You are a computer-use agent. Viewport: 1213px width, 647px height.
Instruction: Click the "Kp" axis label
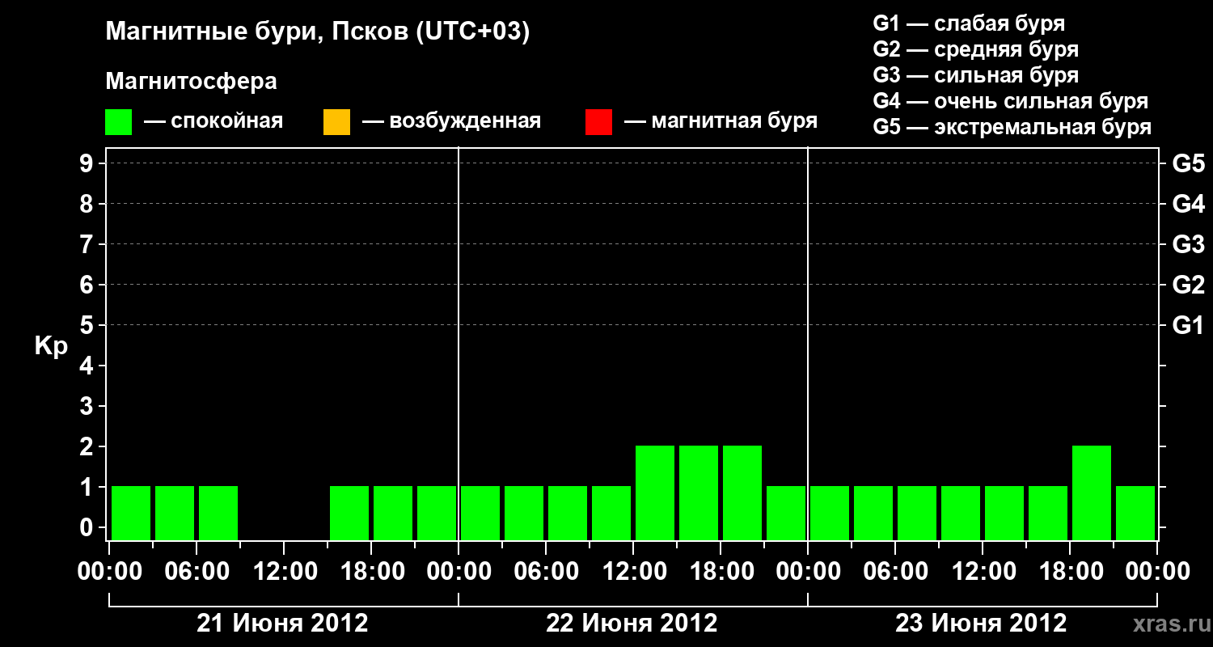click(51, 345)
